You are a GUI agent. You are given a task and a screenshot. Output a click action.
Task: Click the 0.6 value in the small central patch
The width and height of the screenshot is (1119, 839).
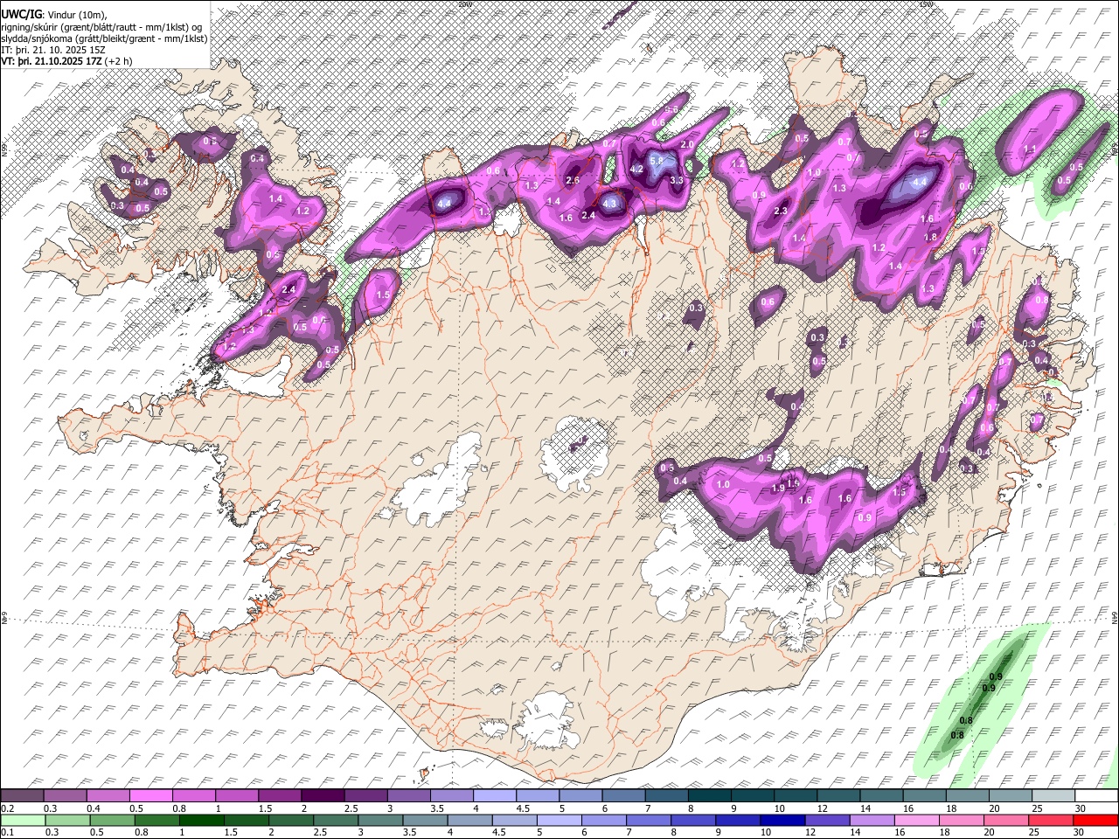coord(768,302)
